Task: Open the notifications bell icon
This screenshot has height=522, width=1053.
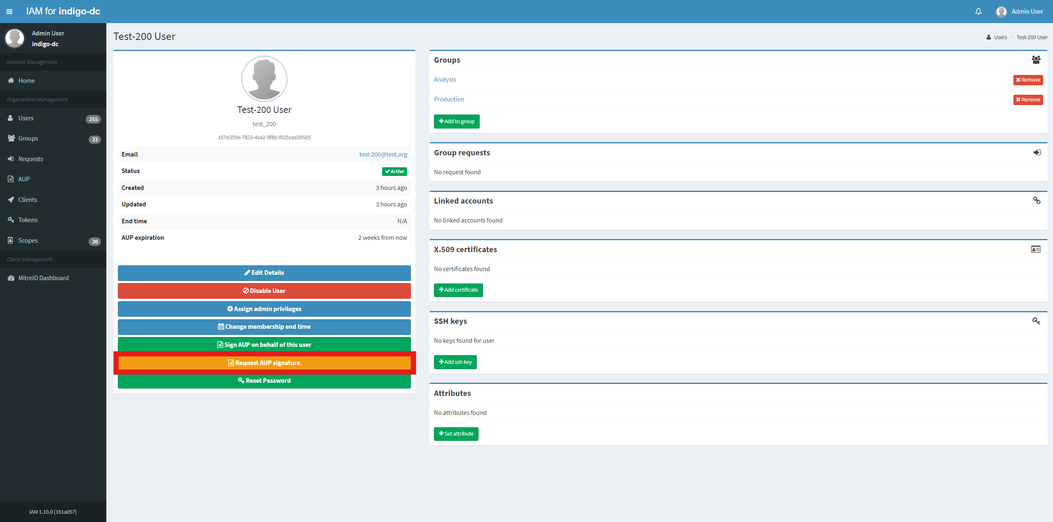Action: click(x=978, y=12)
